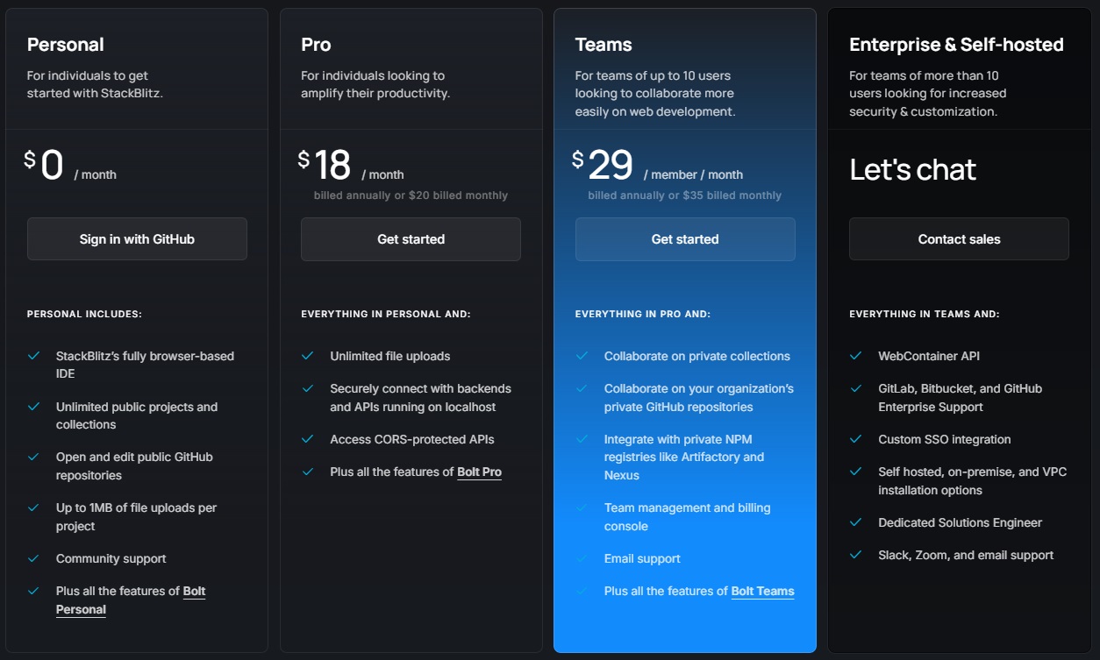Click Get started under the Teams plan

coord(685,239)
